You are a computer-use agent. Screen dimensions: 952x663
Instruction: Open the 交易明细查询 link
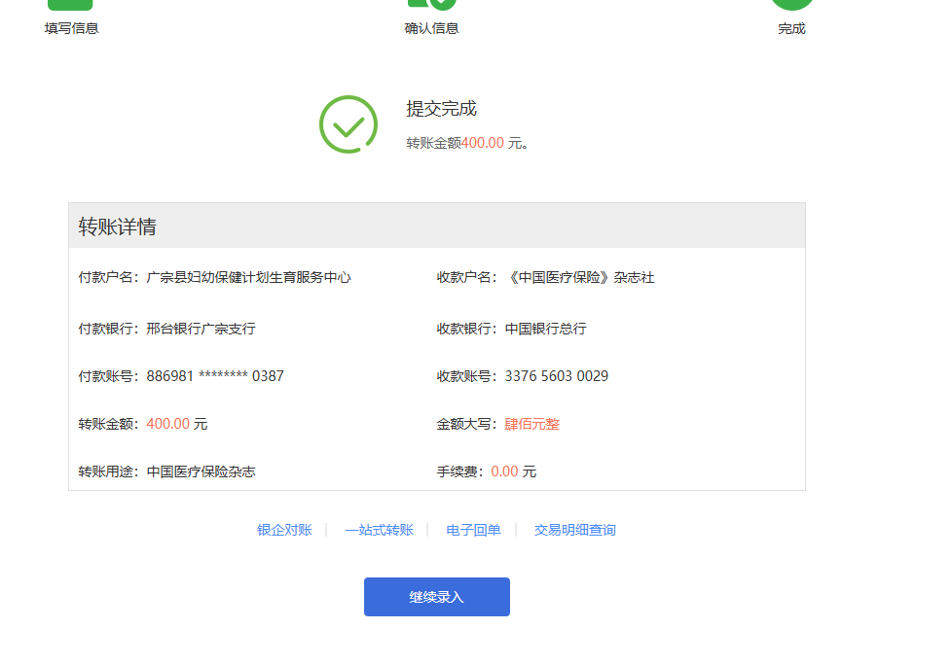tap(574, 530)
